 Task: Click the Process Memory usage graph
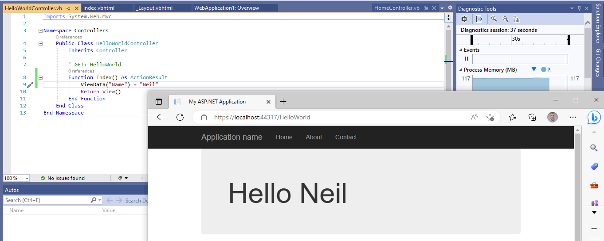[520, 83]
